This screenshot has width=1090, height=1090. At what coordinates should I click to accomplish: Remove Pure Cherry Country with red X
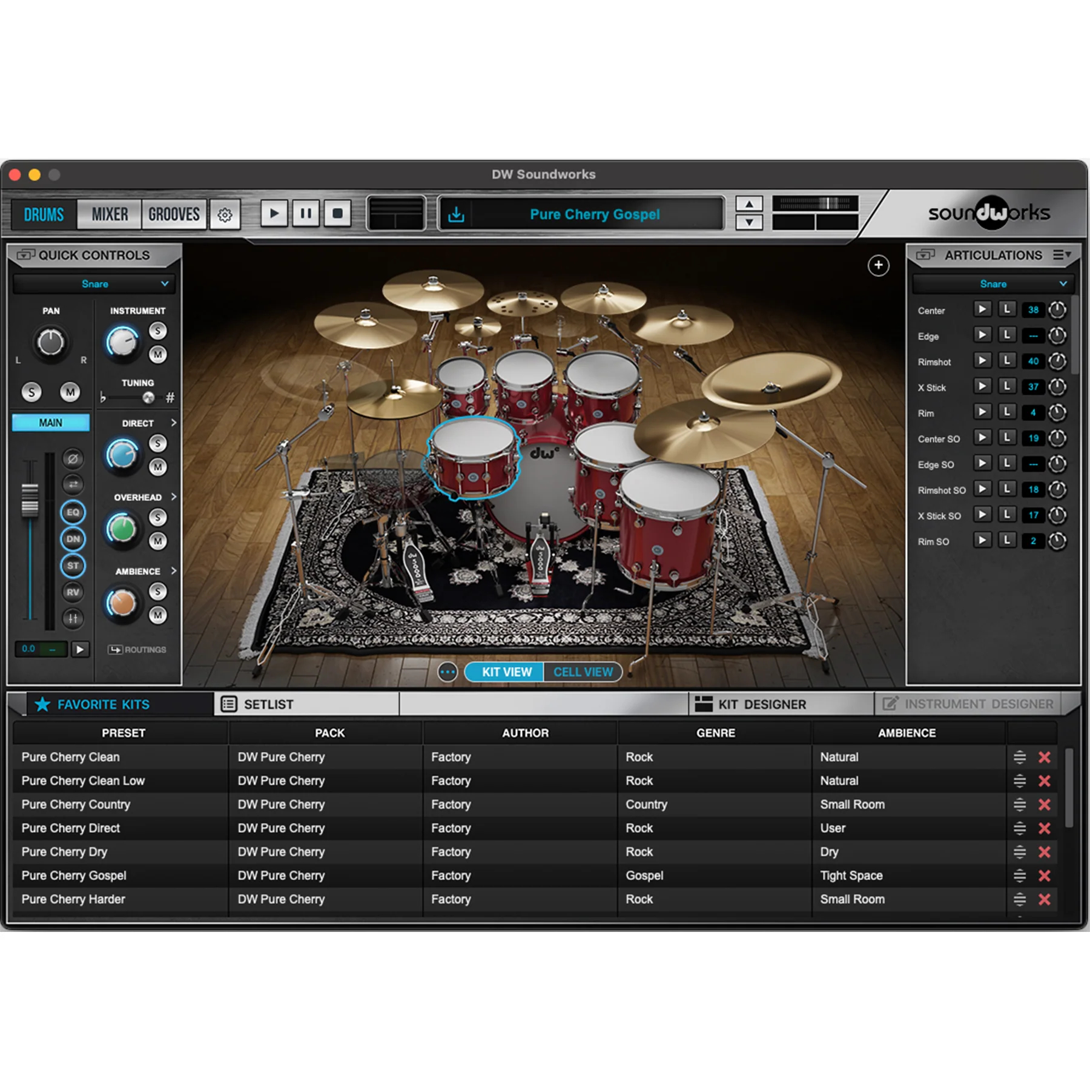(x=1044, y=805)
